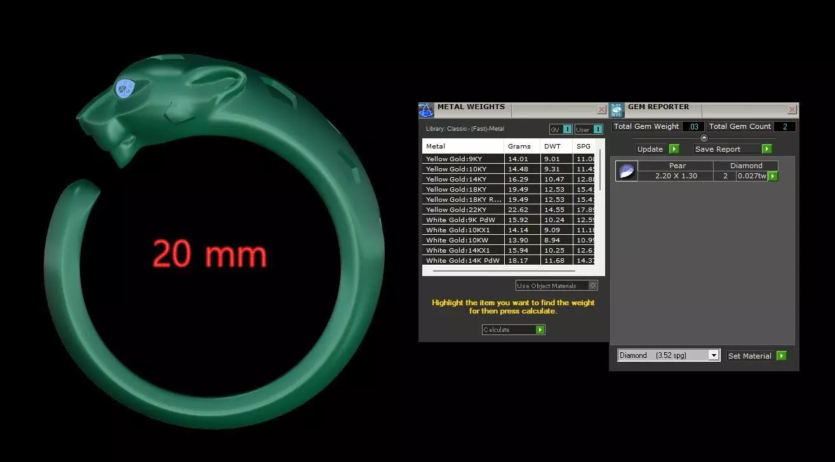Image resolution: width=835 pixels, height=462 pixels.
Task: Click the 8.94 DWT value
Action: point(552,240)
